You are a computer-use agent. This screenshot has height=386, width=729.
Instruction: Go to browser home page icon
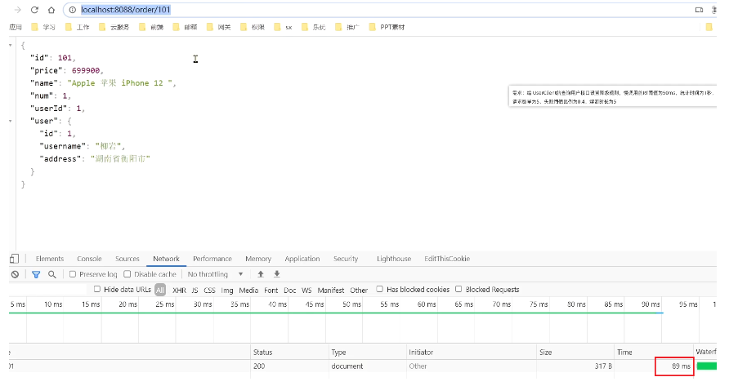tap(51, 10)
